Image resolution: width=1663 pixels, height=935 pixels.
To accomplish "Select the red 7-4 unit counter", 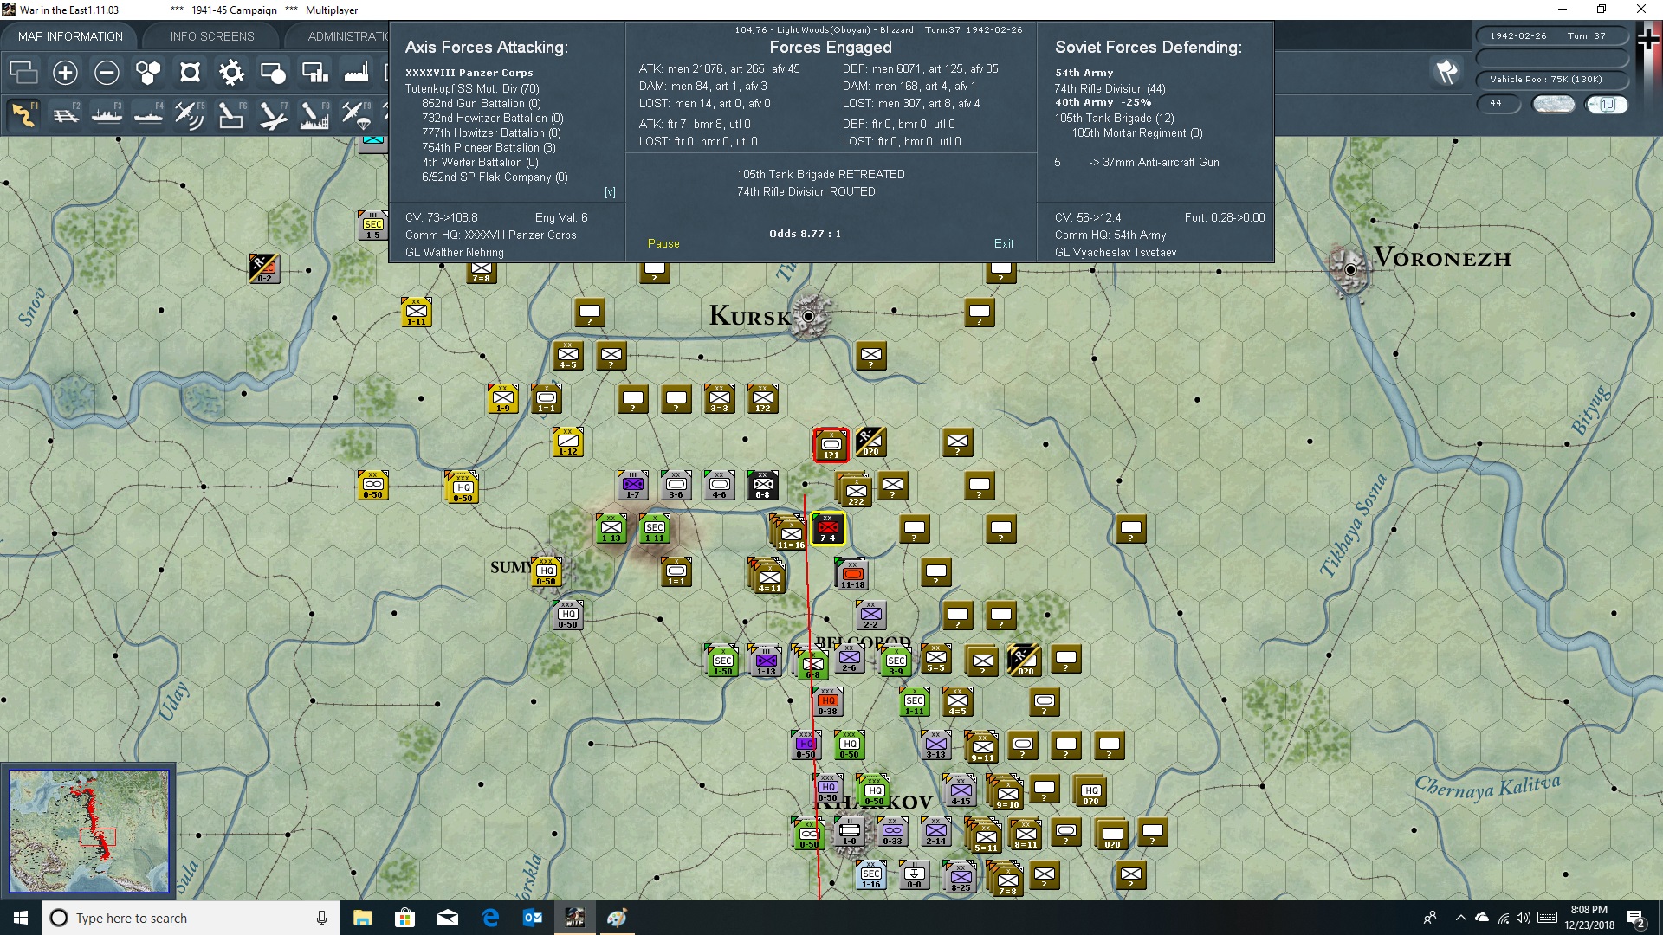I will [828, 529].
